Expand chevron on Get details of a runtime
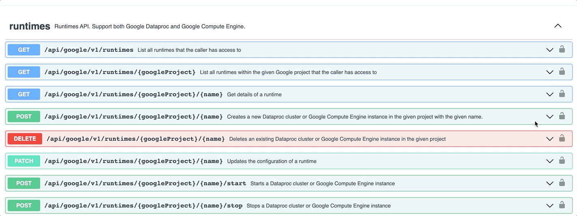Screen dimensions: 577x216 pyautogui.click(x=549, y=95)
